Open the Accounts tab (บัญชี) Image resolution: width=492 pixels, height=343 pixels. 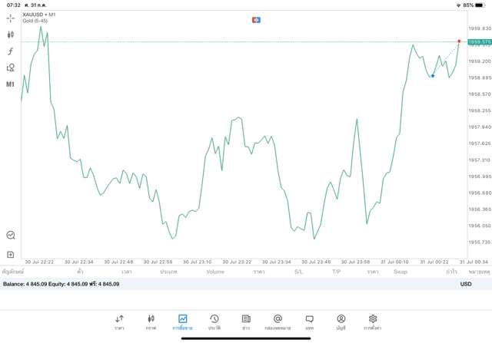[341, 322]
